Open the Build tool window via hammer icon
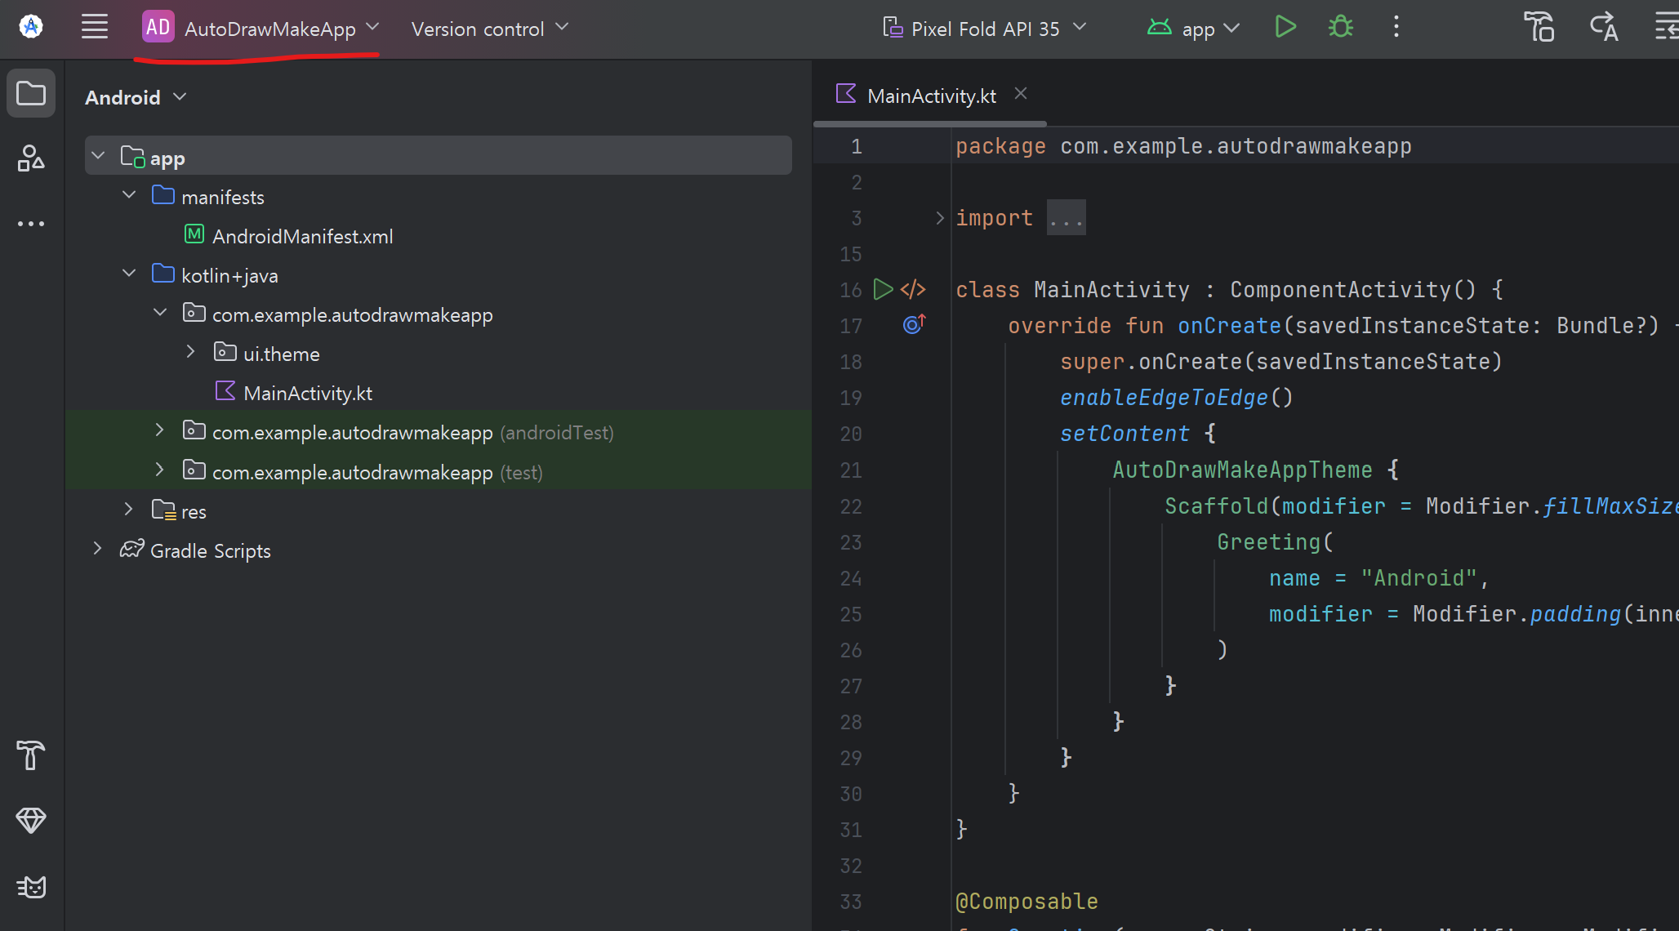1679x931 pixels. click(31, 755)
